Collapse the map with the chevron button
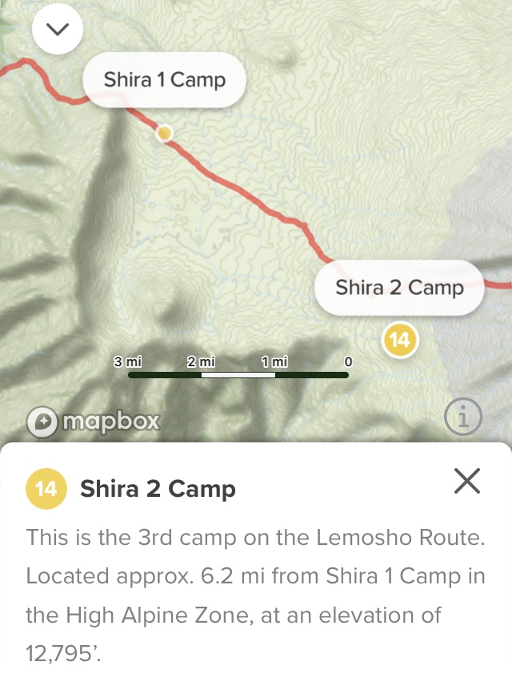 click(x=58, y=29)
